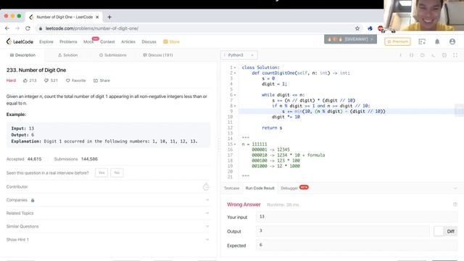Screen dimensions: 464x261
Task: Open the LeetCode playground icon
Action: coord(422,42)
